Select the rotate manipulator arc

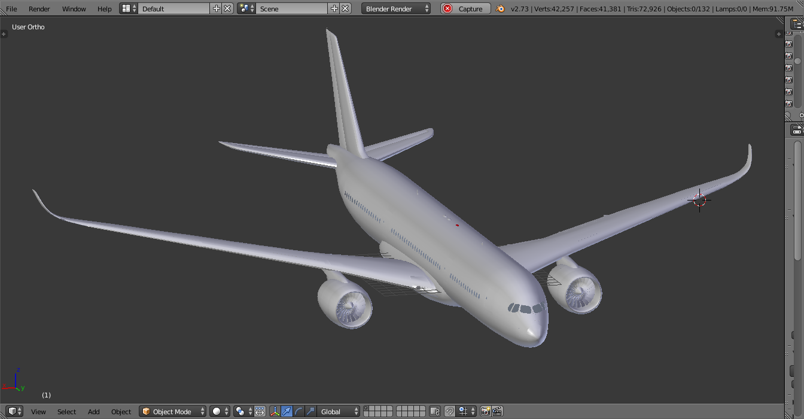[299, 411]
